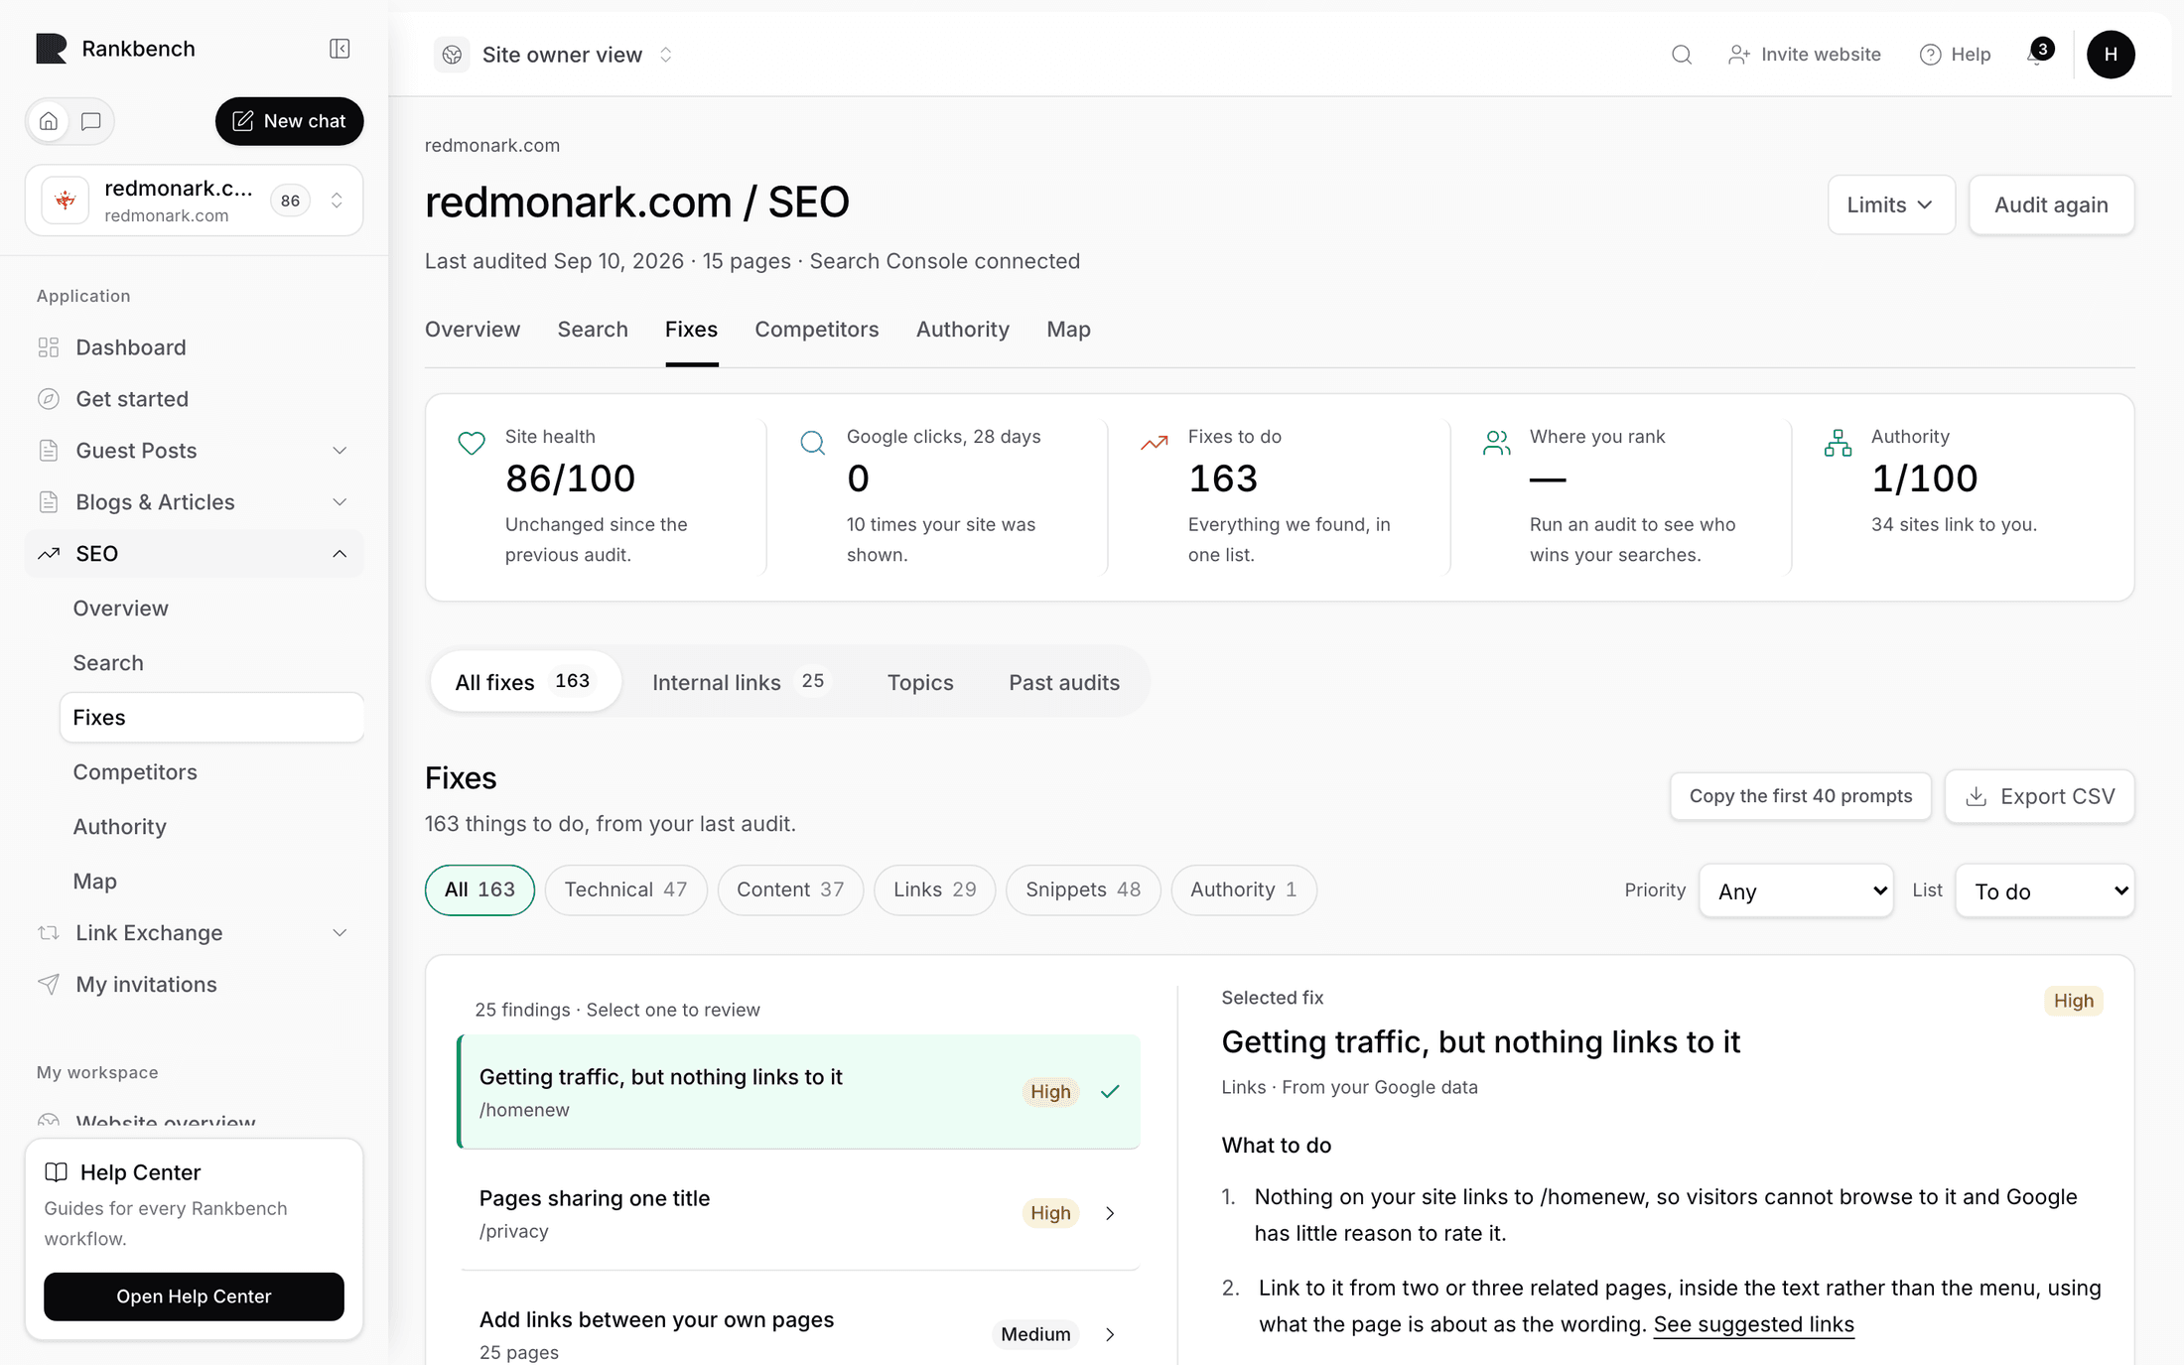Click the Get started compass icon
This screenshot has height=1365, width=2184.
(x=49, y=399)
